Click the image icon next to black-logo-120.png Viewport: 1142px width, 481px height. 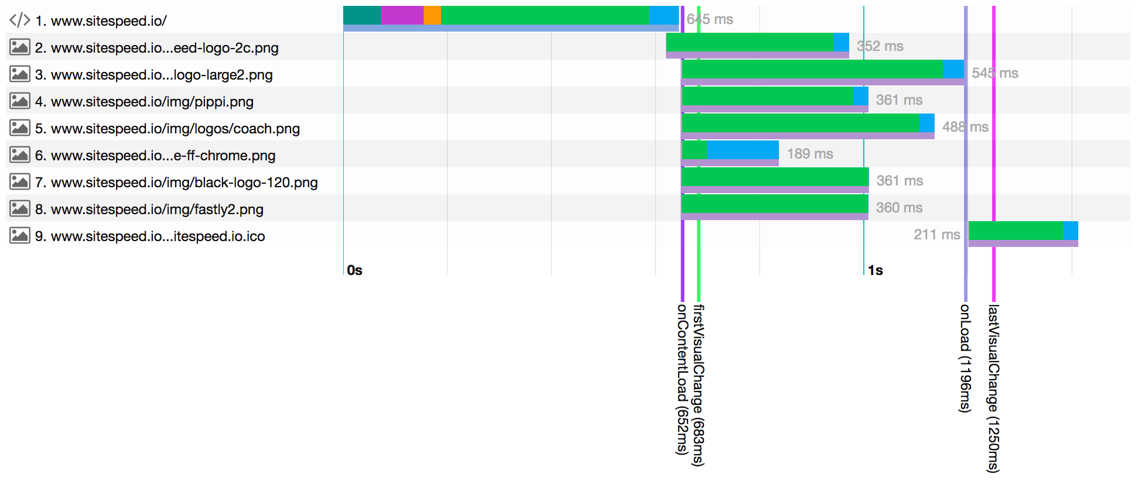pyautogui.click(x=19, y=182)
